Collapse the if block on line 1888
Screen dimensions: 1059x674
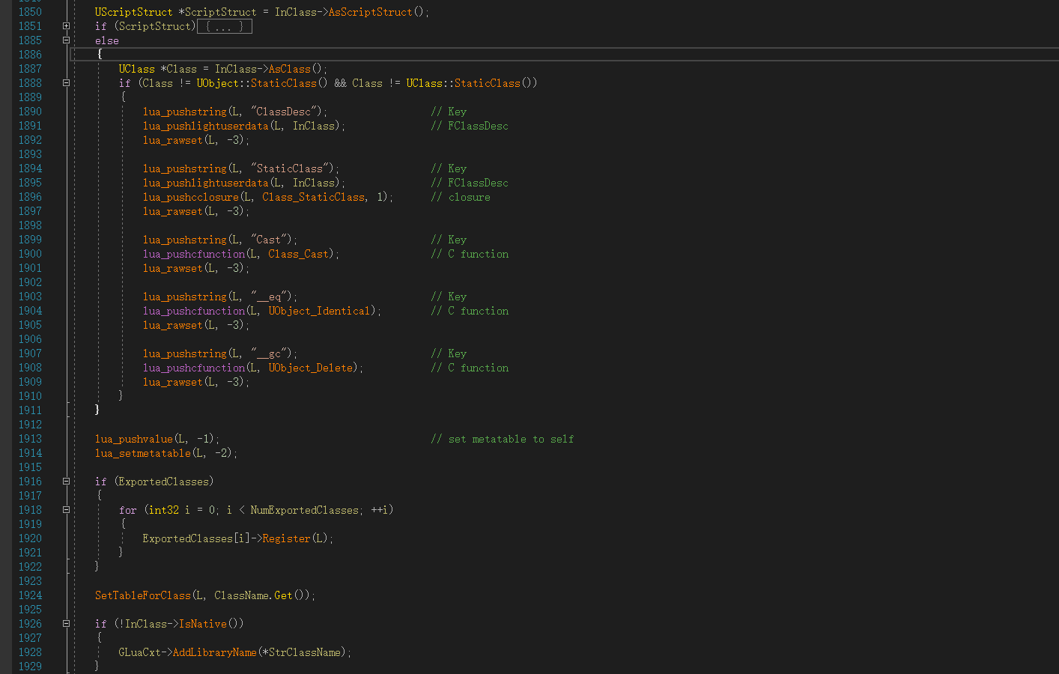coord(66,83)
